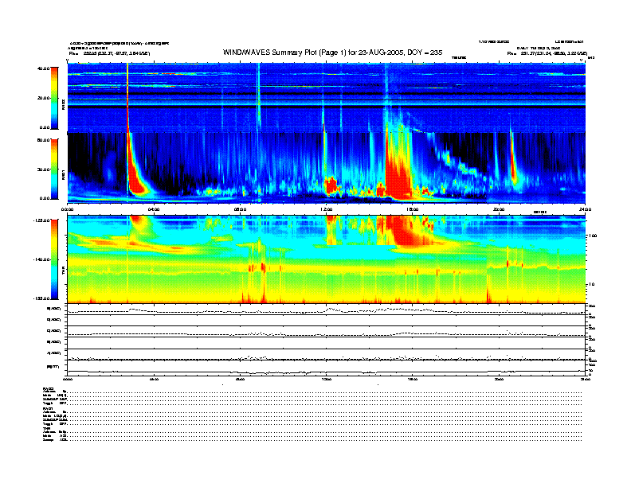
Task: Select the -125.00 label on TNR scale
Action: (x=41, y=220)
